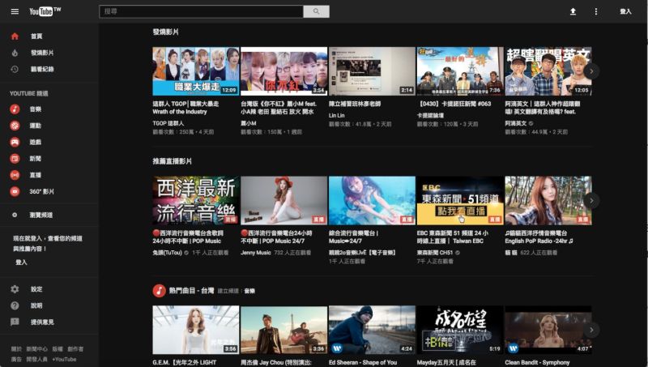Show next videos in 推薦直播影片 row
The height and width of the screenshot is (367, 648).
tap(591, 200)
